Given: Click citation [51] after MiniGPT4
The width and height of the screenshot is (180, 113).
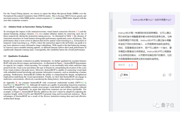Looking at the screenshot, I should [x=26, y=85].
